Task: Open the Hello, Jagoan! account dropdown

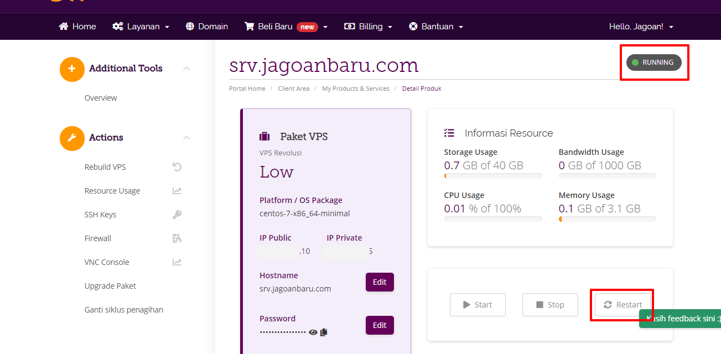Action: pos(641,27)
